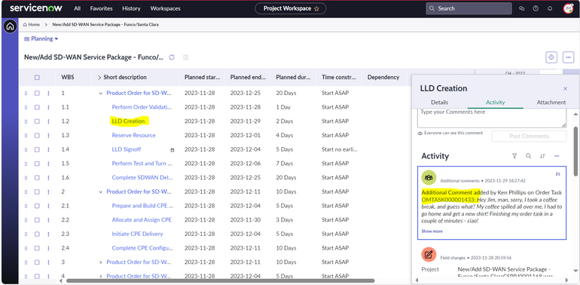Open row menu dots for WBS 1.6 row
This screenshot has height=285, width=580.
[x=48, y=178]
